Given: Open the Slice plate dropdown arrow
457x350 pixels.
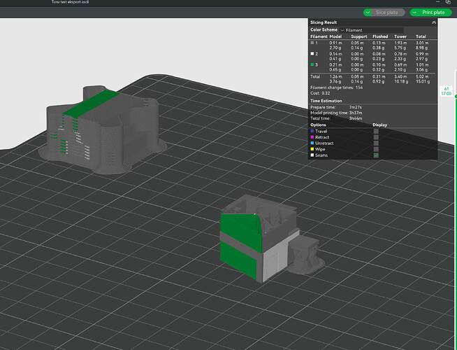Looking at the screenshot, I should (368, 13).
